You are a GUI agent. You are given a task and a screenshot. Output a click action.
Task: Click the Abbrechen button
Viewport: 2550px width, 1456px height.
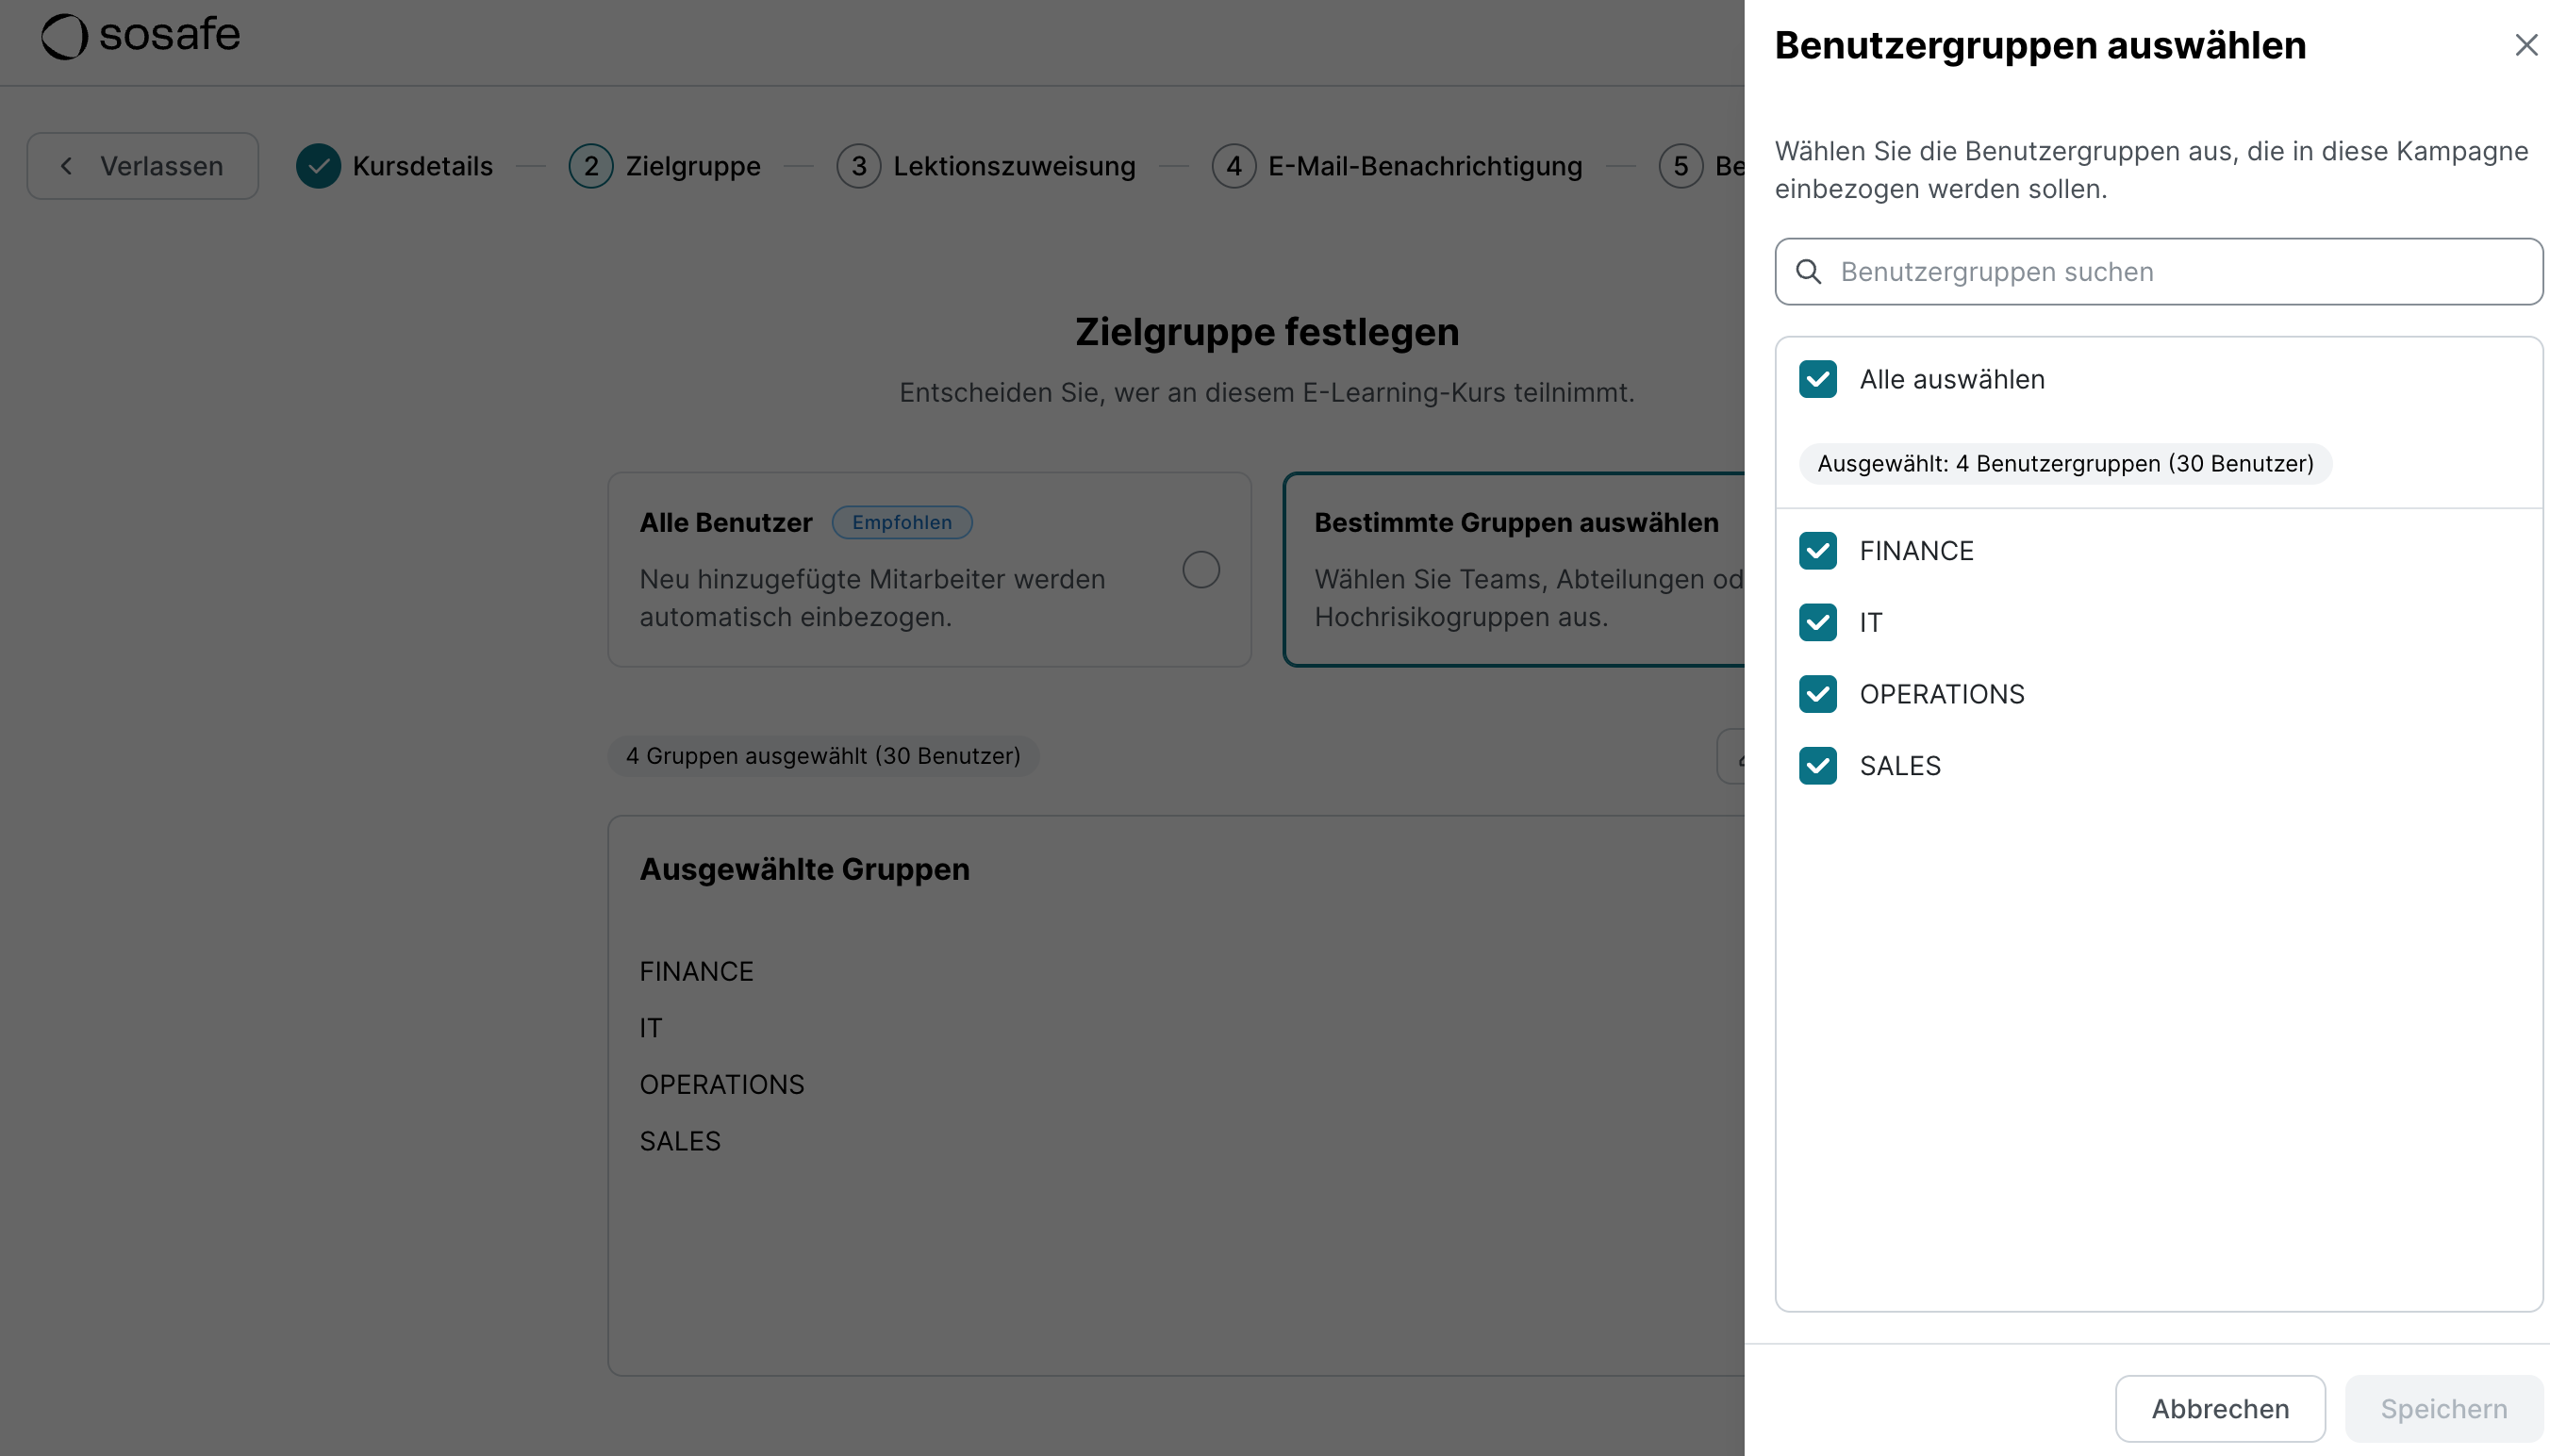[2220, 1409]
